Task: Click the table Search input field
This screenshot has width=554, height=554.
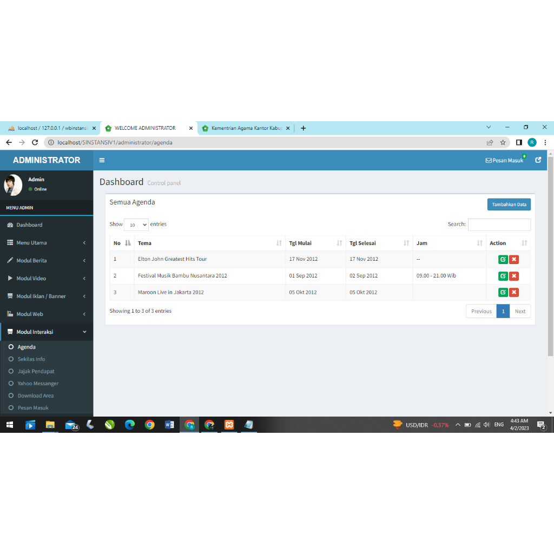Action: pos(499,225)
